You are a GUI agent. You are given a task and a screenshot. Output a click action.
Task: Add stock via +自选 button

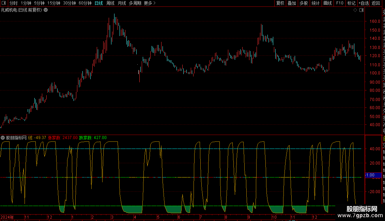[x=363, y=3]
